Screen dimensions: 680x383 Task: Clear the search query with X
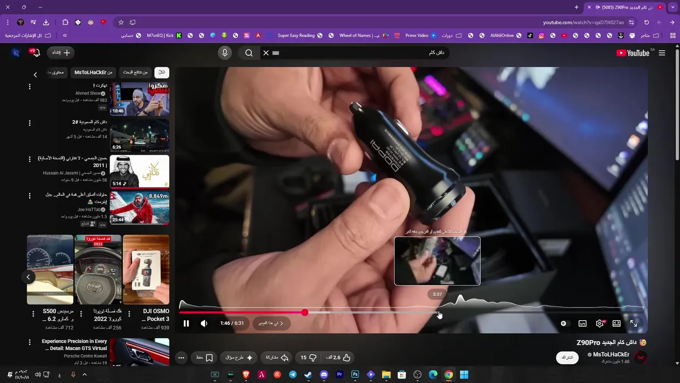(266, 53)
